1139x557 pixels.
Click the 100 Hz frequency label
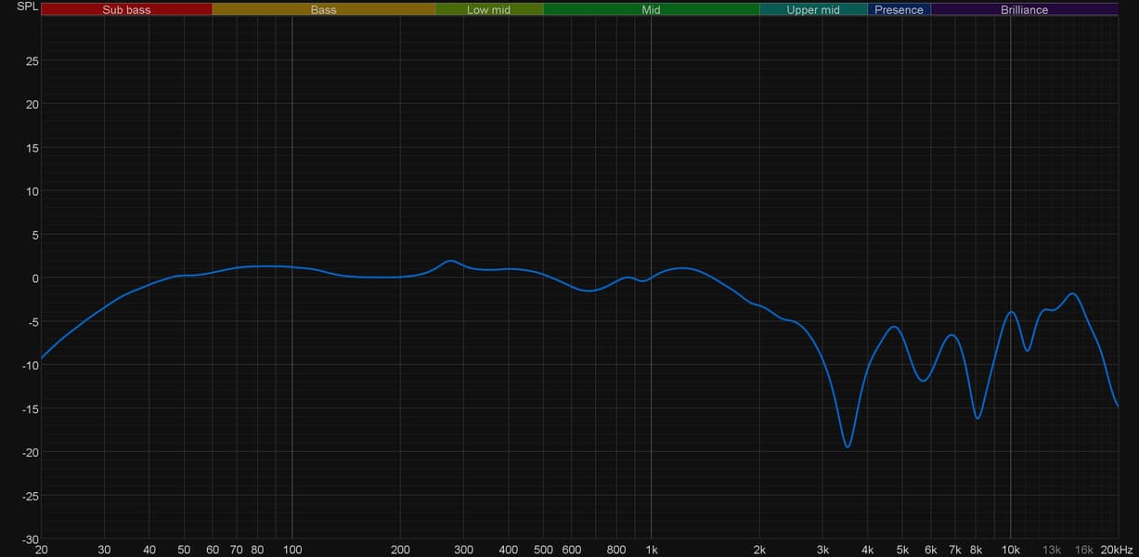[292, 551]
